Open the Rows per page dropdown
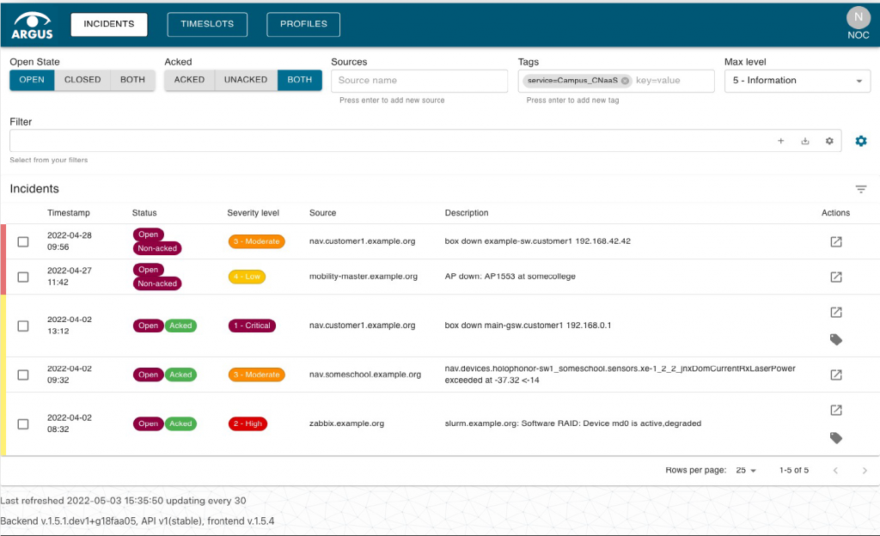This screenshot has width=880, height=536. click(x=745, y=471)
